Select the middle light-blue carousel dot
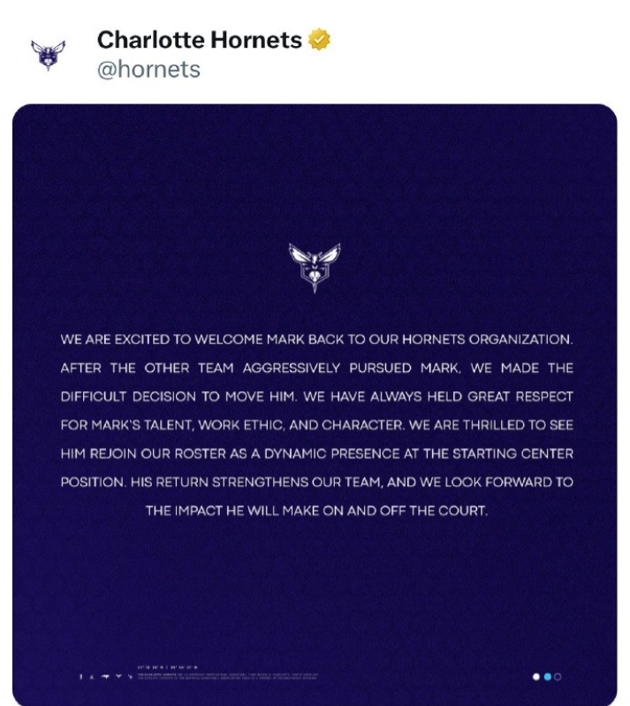 (548, 677)
